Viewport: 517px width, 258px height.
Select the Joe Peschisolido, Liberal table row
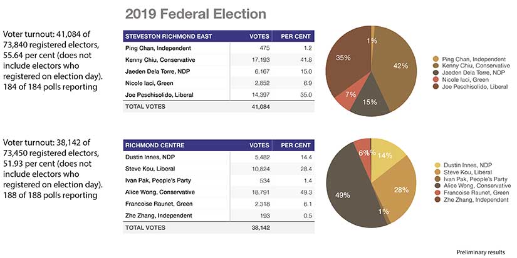(x=219, y=96)
